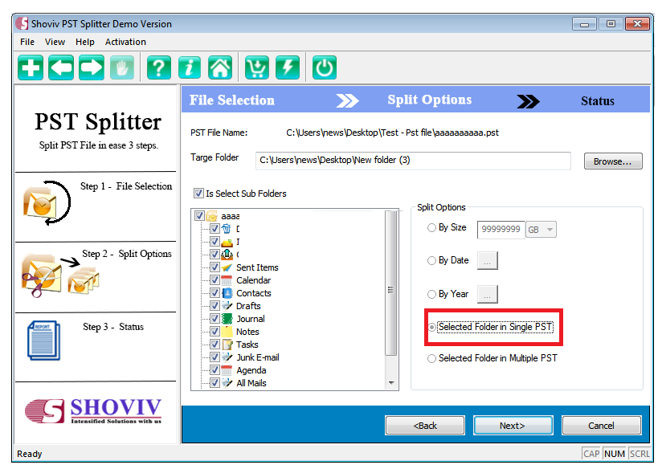The height and width of the screenshot is (465, 658).
Task: Select the 'By Date' split option
Action: (x=432, y=260)
